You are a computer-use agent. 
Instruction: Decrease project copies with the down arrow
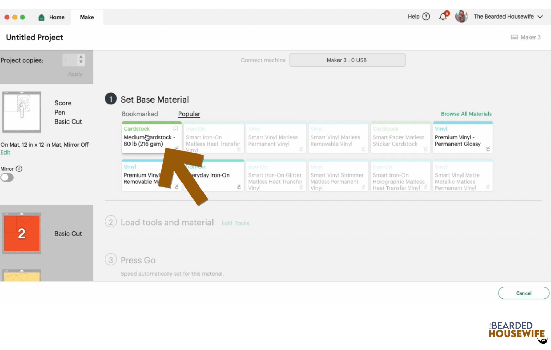[81, 62]
